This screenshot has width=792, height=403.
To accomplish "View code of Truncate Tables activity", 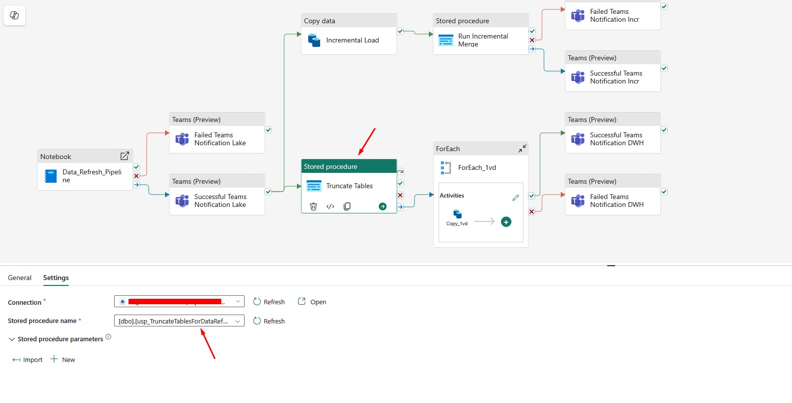I will [331, 206].
